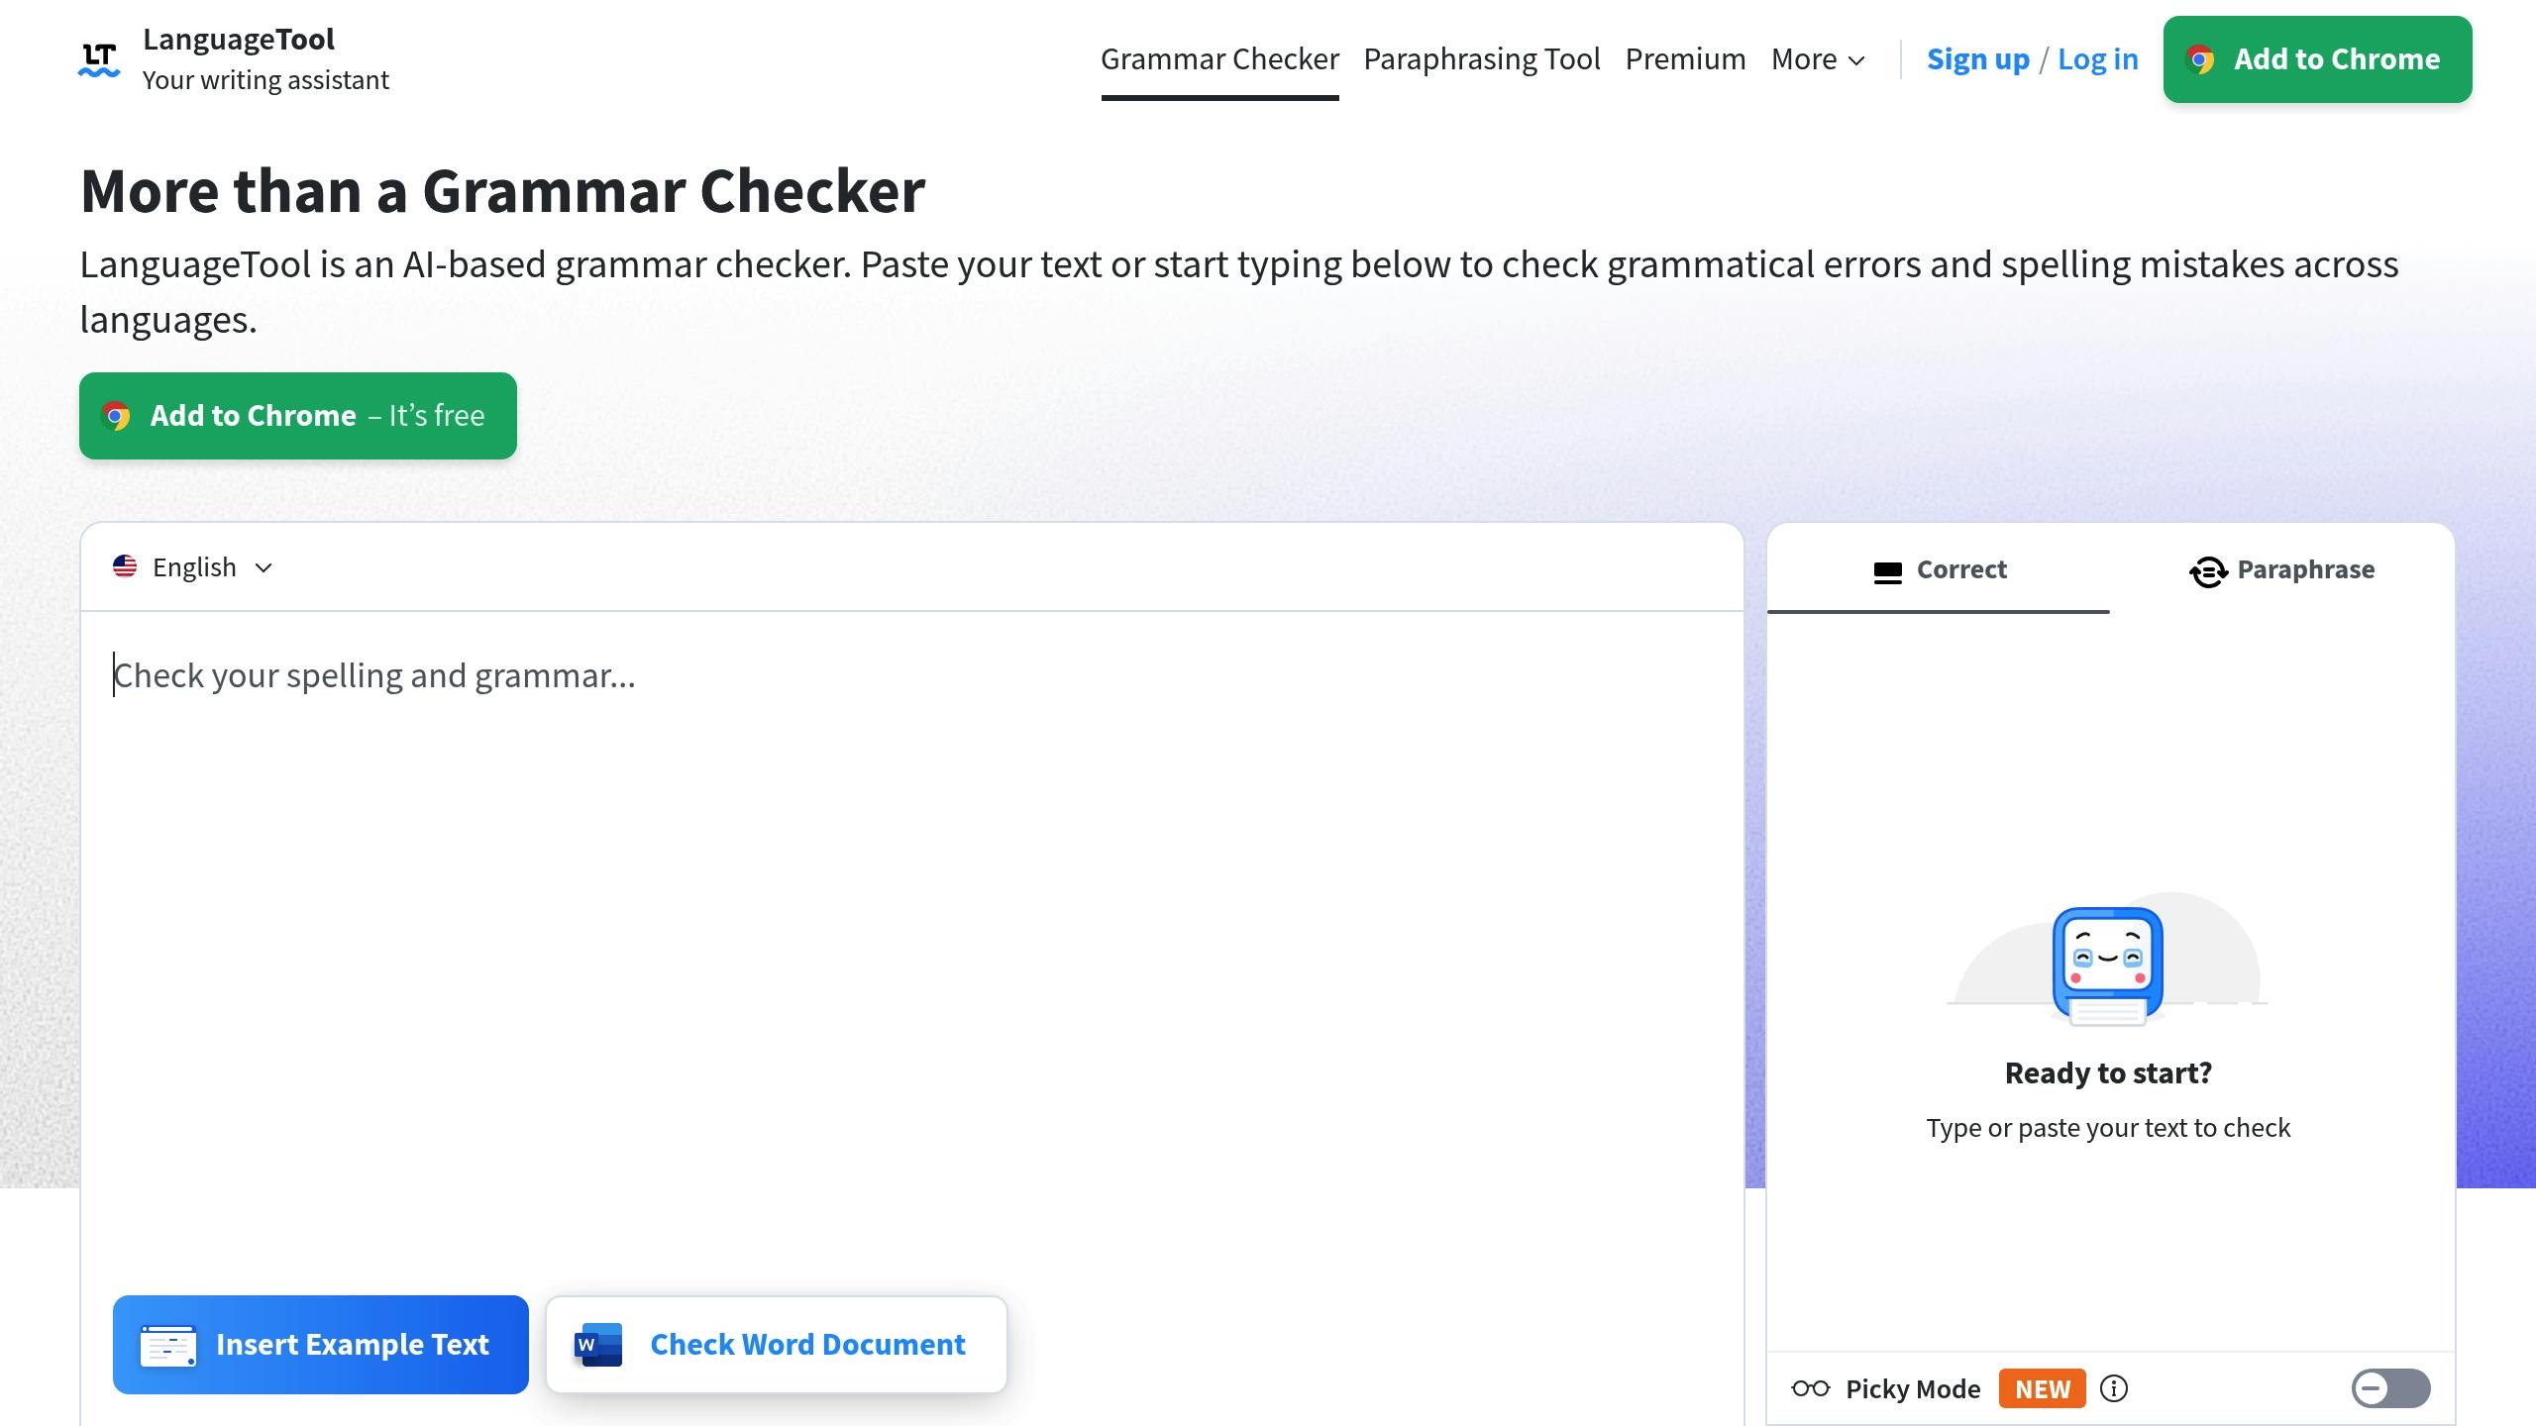Click the Word document icon
This screenshot has height=1426, width=2536.
(598, 1345)
